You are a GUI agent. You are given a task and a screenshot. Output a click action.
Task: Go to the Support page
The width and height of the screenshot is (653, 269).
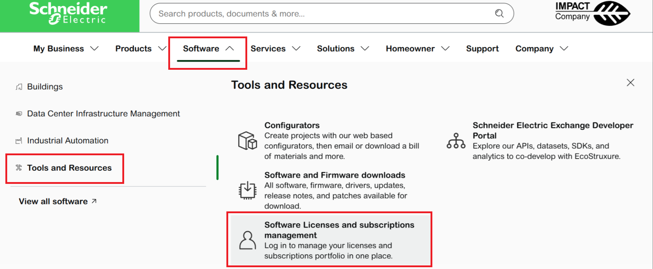click(x=482, y=49)
